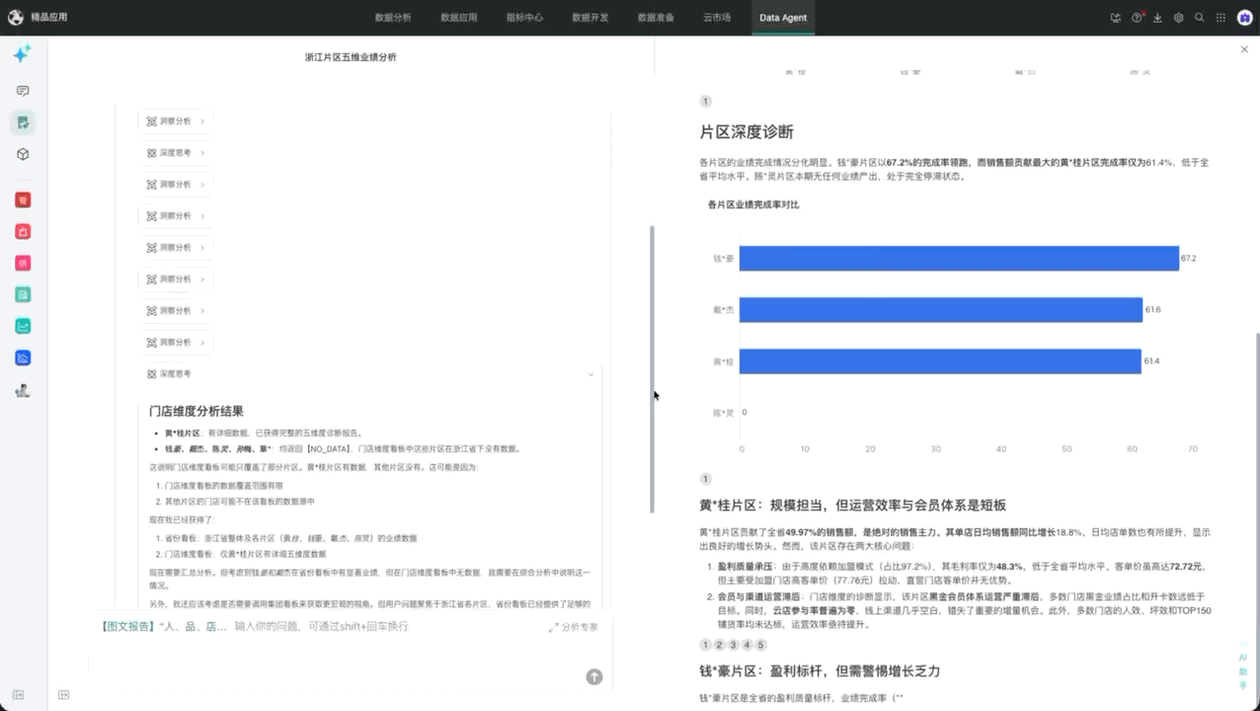Click the 黄*桂 bar showing 61.4
Screen dimensions: 1260x711
[x=940, y=361]
